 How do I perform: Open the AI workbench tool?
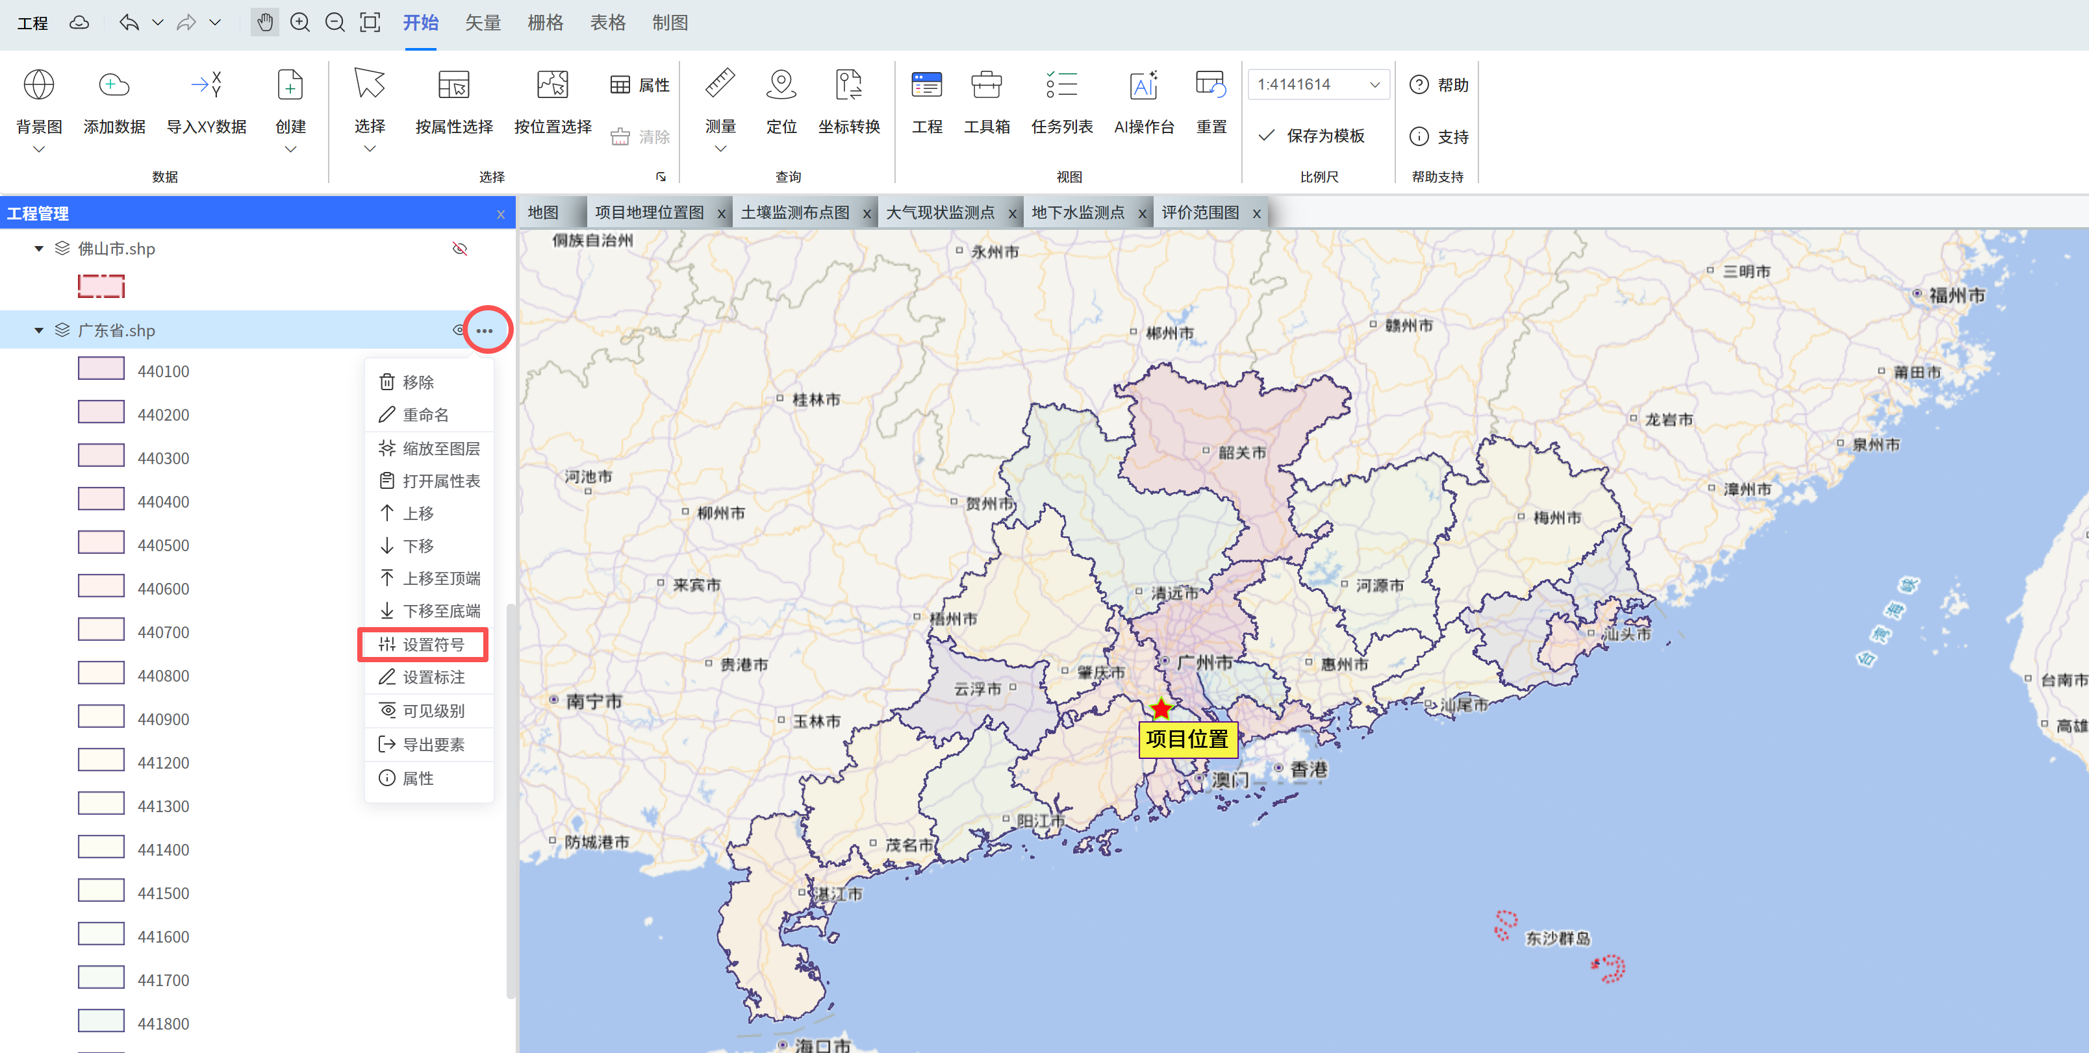(x=1143, y=85)
